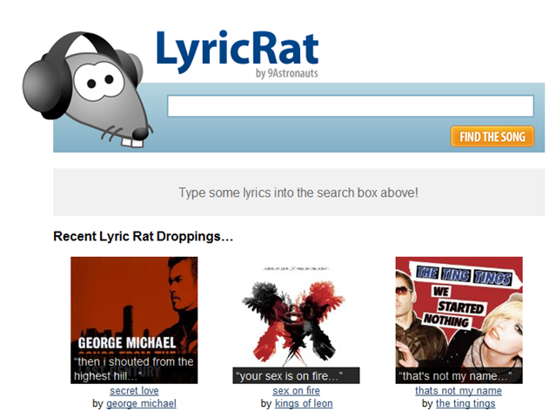556x418 pixels.
Task: Click the Find The Song button
Action: click(x=492, y=137)
